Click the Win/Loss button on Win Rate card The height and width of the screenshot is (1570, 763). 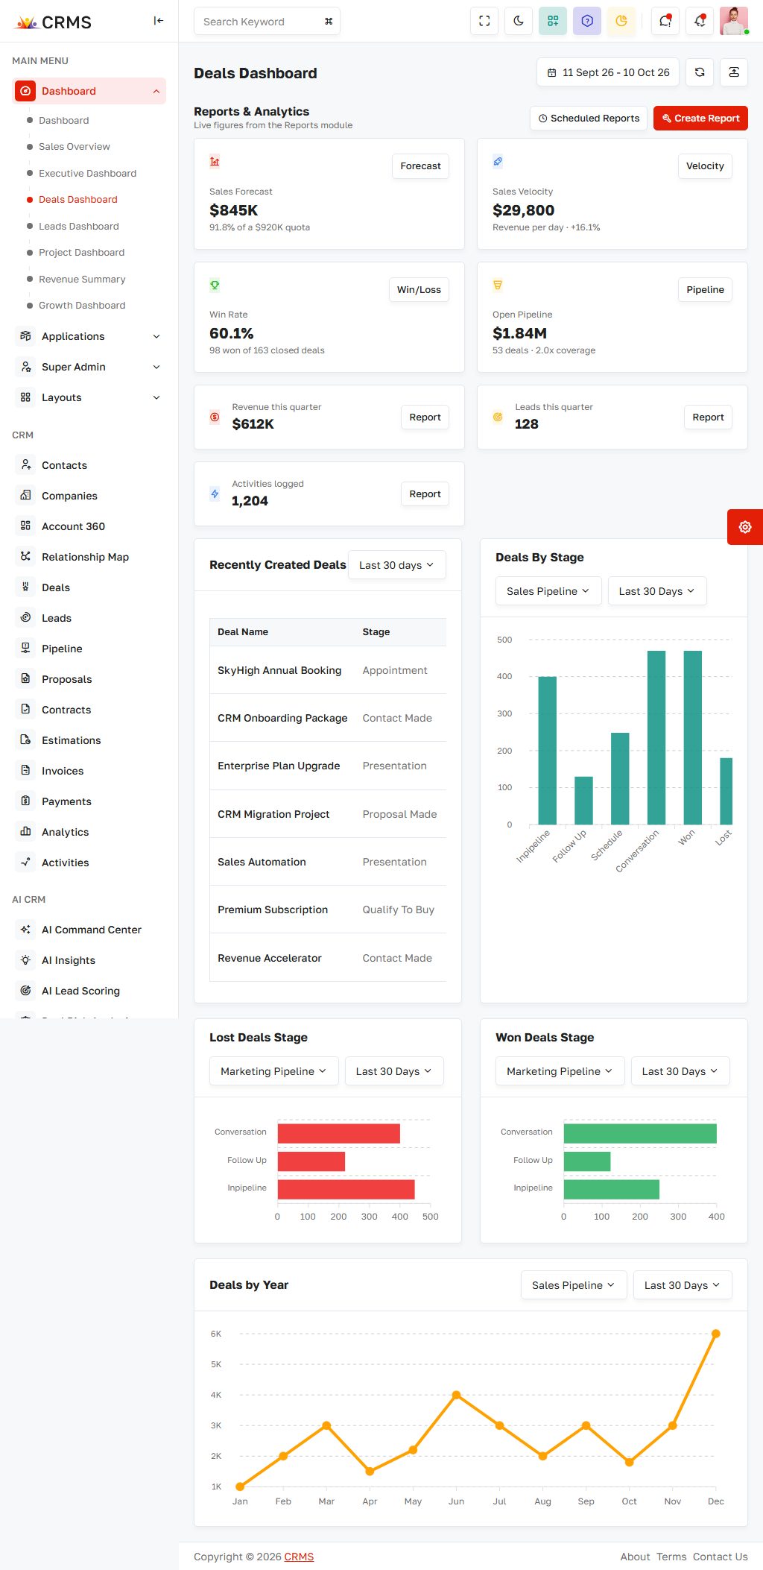point(419,290)
